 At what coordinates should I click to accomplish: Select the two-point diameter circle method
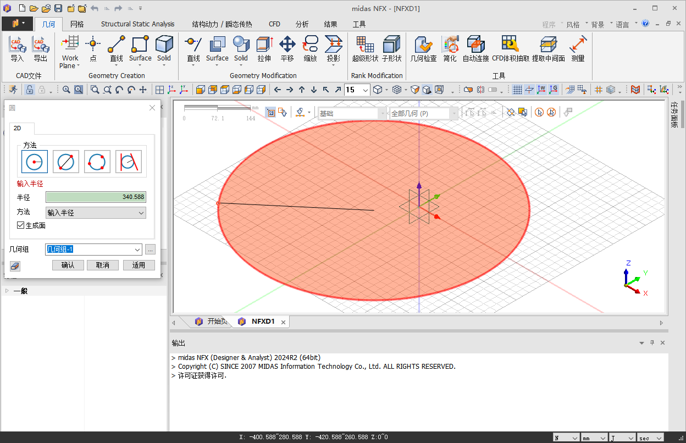(66, 162)
